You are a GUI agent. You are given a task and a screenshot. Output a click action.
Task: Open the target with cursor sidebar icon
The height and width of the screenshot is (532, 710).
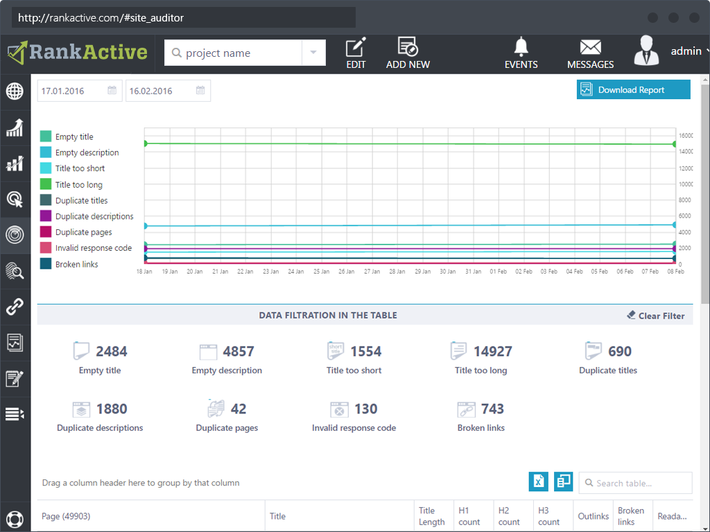coord(15,199)
